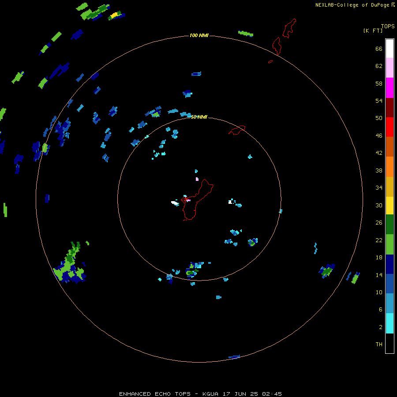Viewport: 397px width, 397px height.
Task: Click the 'NEXLAB-College of DuPage' credit text
Action: (352, 5)
